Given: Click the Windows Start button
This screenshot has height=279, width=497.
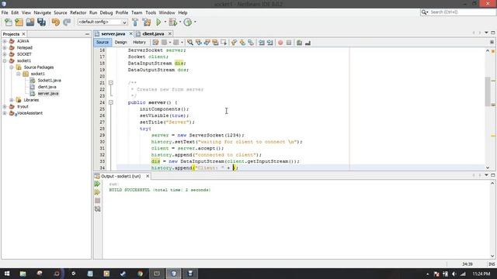Looking at the screenshot, I should coord(7,274).
